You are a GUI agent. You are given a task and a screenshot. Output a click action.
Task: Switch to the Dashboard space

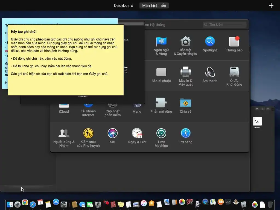point(123,5)
